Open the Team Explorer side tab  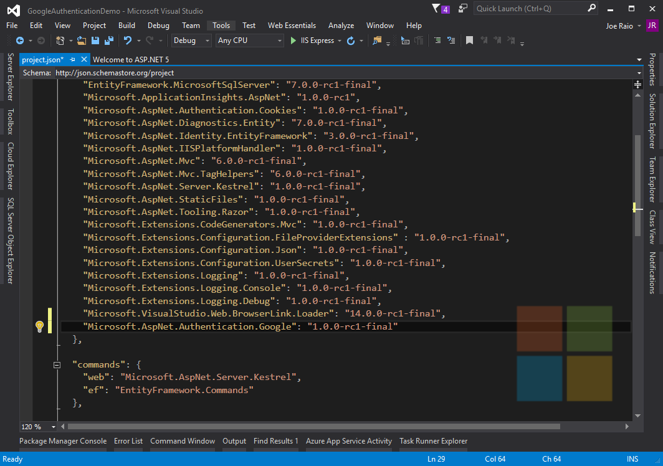tap(652, 179)
